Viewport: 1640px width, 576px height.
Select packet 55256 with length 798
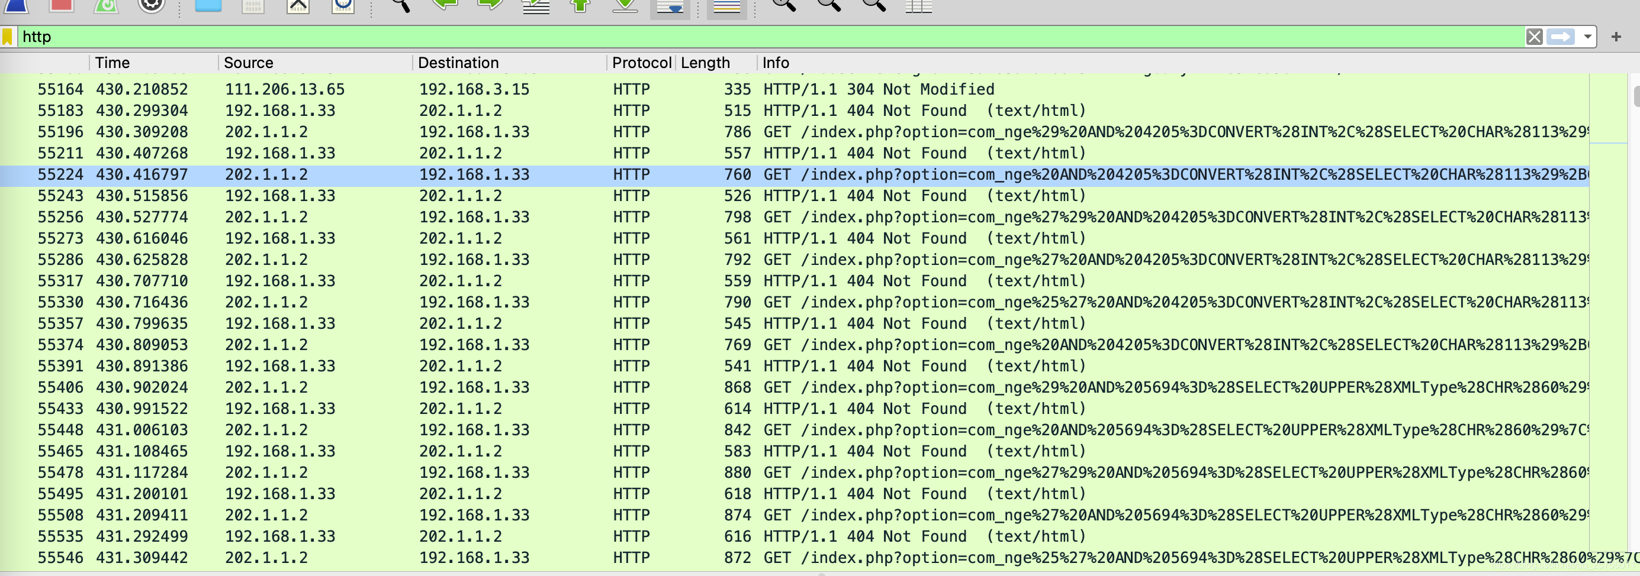point(795,217)
